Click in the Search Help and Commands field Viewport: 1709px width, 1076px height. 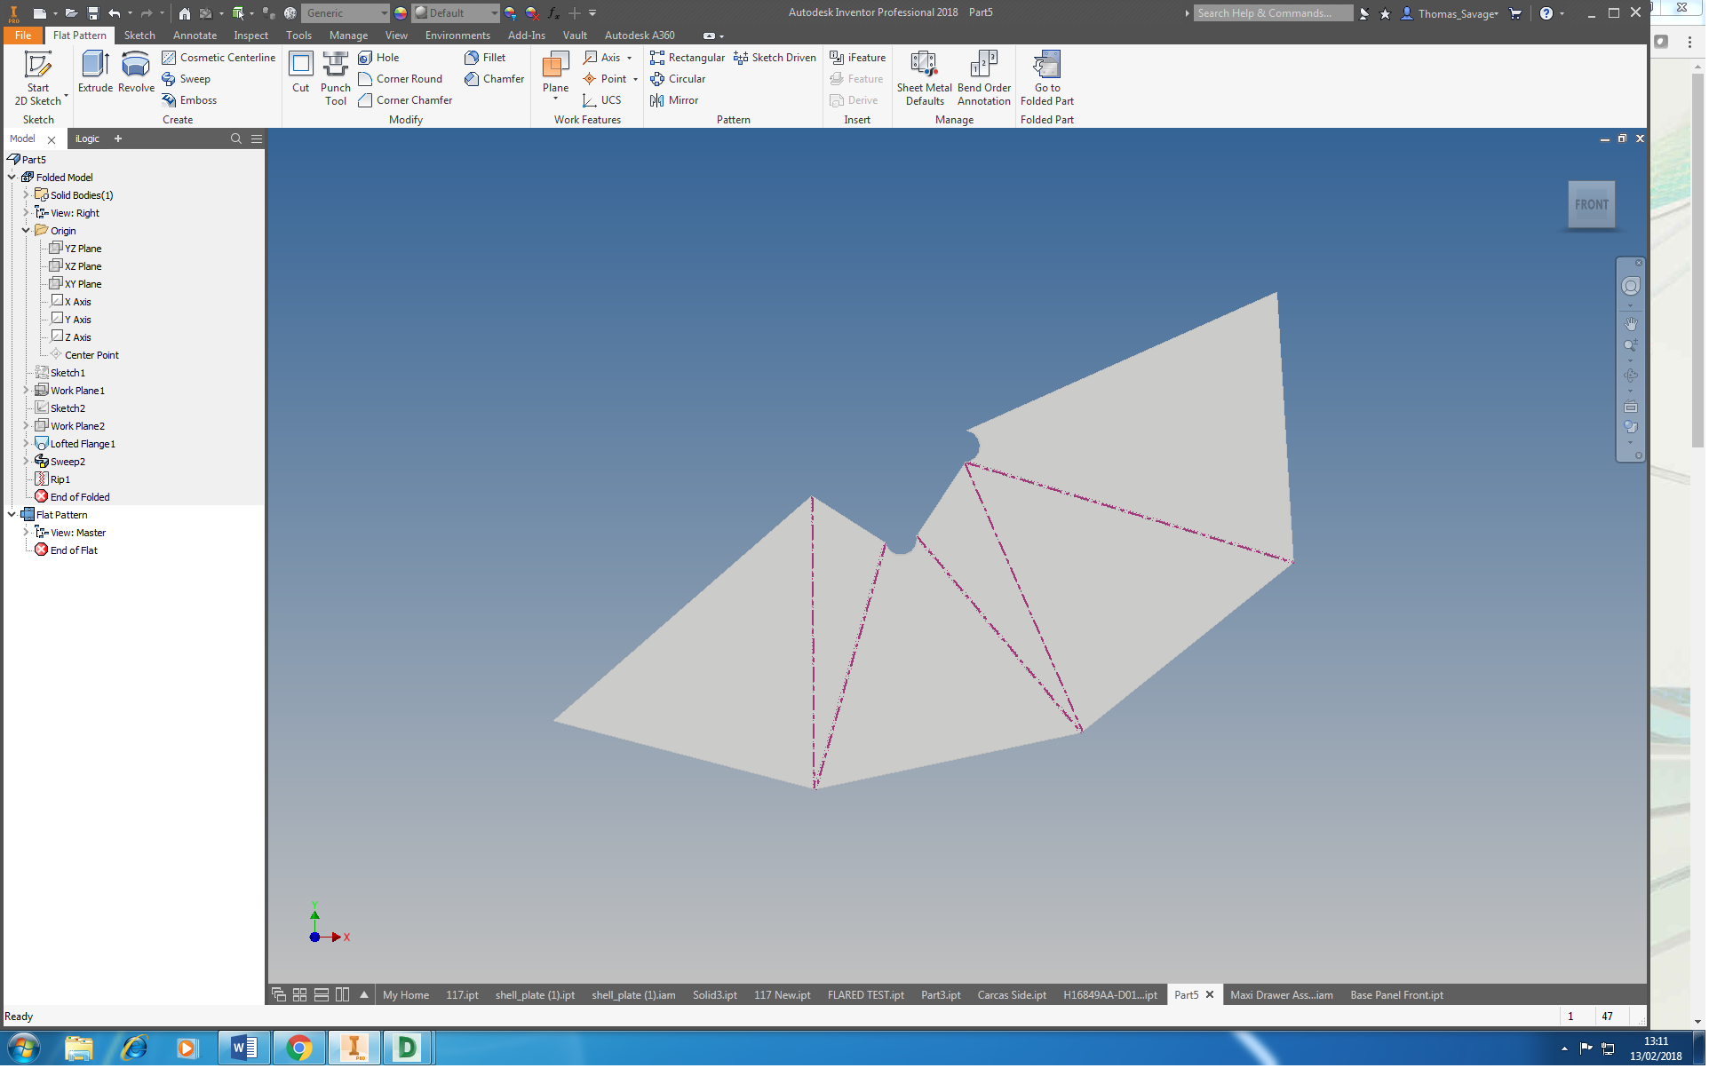tap(1273, 12)
